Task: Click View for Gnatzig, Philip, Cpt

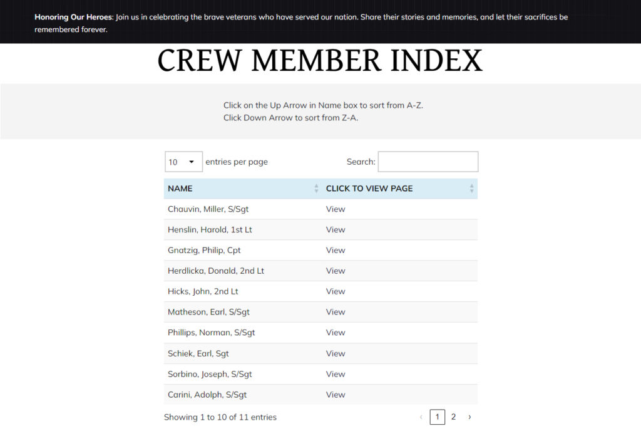Action: [x=336, y=251]
